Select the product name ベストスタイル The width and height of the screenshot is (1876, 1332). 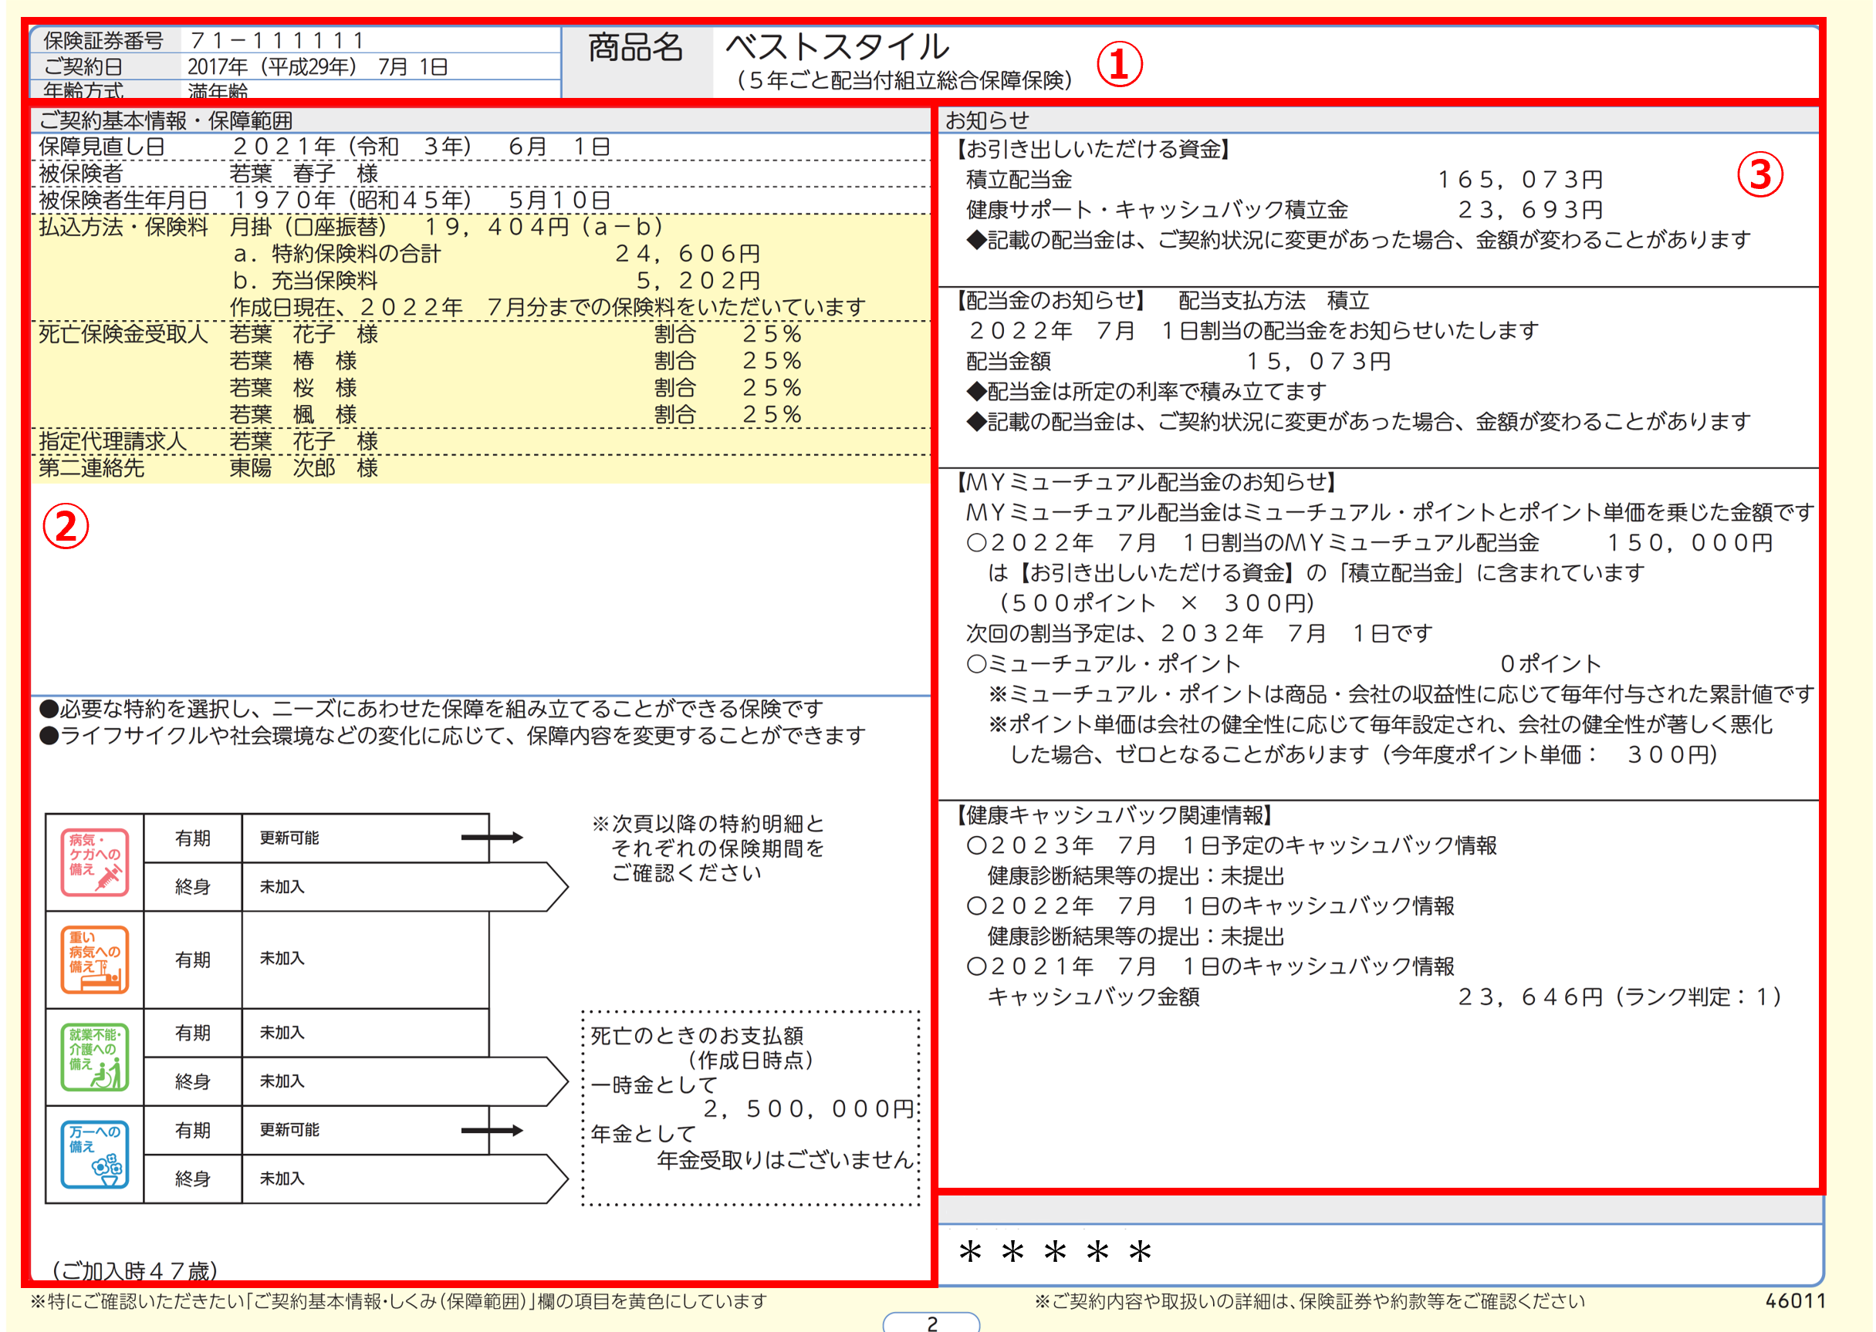(x=837, y=47)
